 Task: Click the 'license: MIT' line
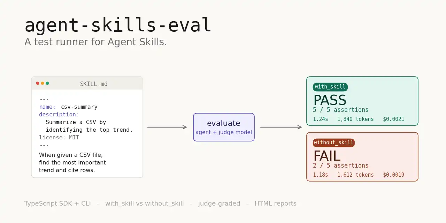[x=59, y=138]
